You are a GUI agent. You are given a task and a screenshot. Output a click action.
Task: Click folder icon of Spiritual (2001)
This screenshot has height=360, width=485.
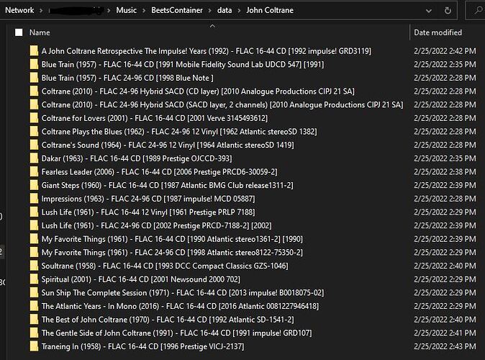pyautogui.click(x=34, y=279)
